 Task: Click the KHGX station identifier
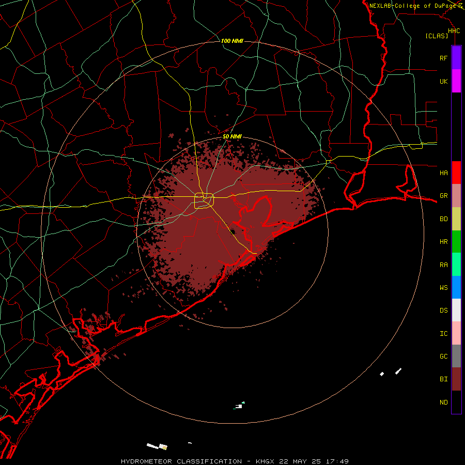(265, 461)
